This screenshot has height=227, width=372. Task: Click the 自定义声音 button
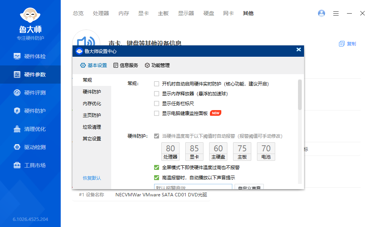coord(249,187)
